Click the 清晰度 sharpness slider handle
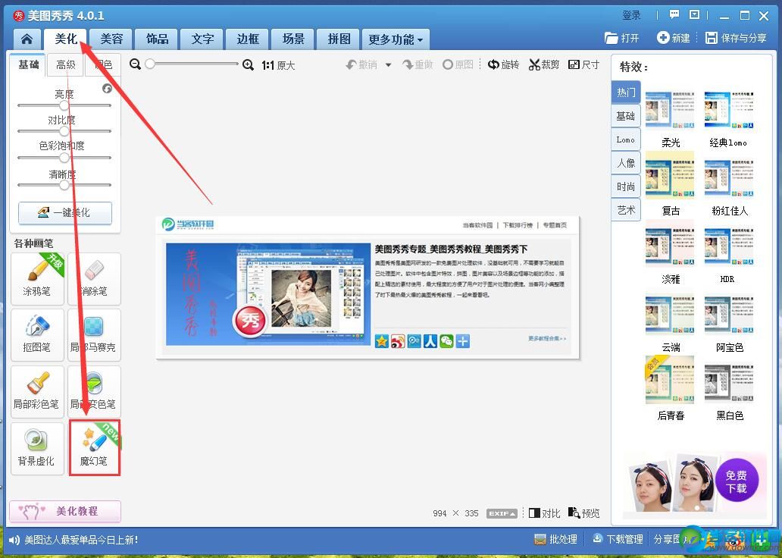This screenshot has width=782, height=558. (64, 185)
